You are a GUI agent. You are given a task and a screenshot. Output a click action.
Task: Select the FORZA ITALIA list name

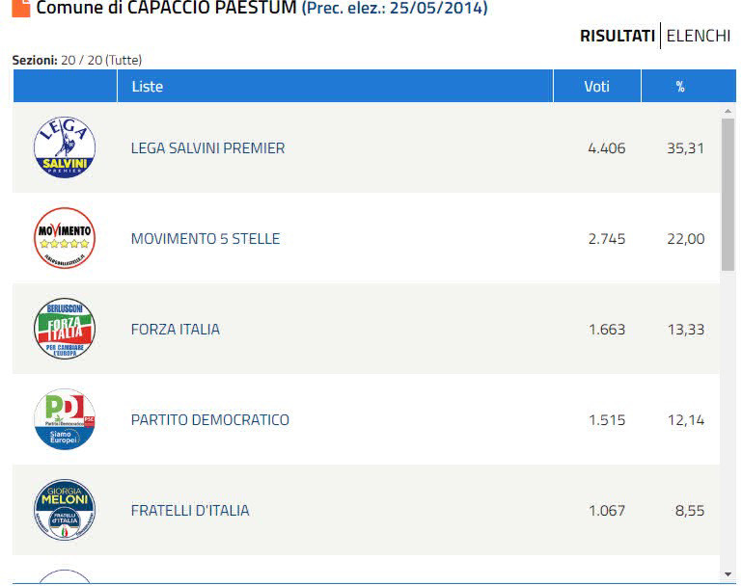[x=176, y=330]
